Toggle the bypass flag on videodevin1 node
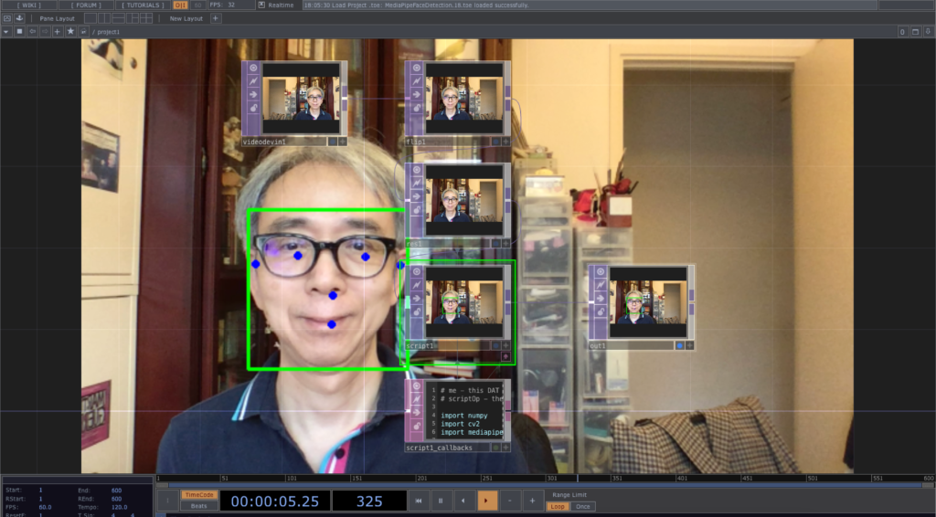The height and width of the screenshot is (517, 936). [x=253, y=81]
